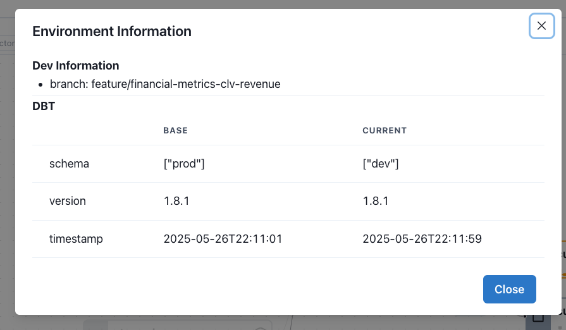Select the schema row label
The width and height of the screenshot is (566, 330).
pyautogui.click(x=69, y=164)
